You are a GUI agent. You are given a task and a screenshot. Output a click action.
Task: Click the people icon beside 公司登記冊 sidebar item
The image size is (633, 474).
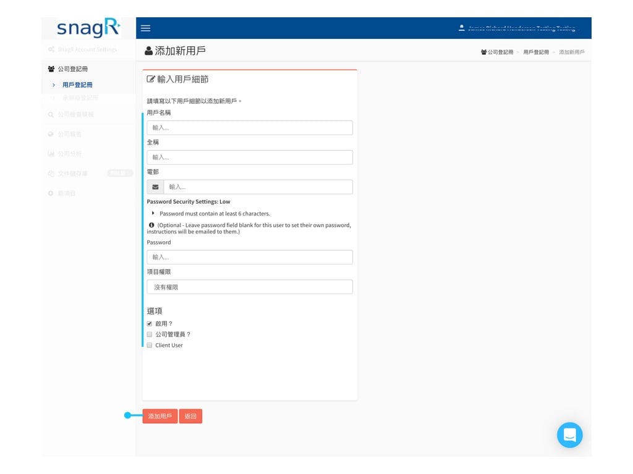[x=51, y=69]
